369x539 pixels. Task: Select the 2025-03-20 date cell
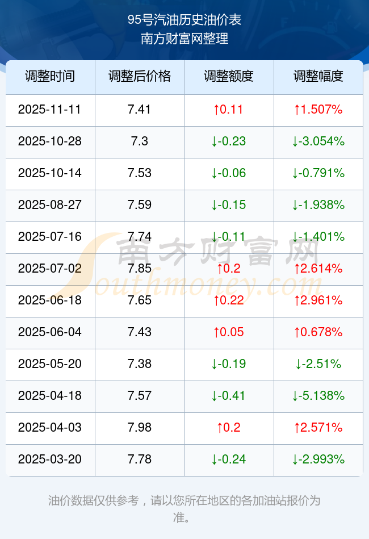point(50,459)
